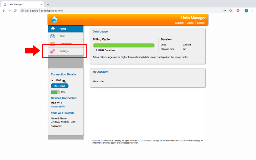Click the Elapsed time value 2m
256x160 pixels.
[184, 49]
